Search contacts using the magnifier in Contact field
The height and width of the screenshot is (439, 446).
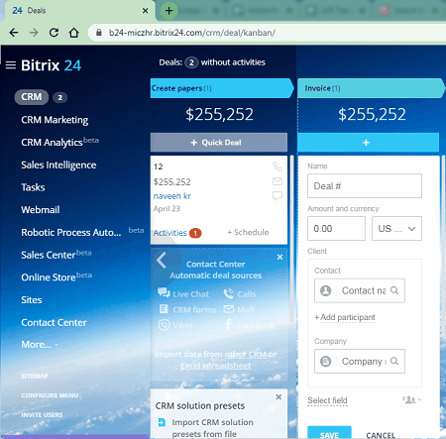click(394, 290)
